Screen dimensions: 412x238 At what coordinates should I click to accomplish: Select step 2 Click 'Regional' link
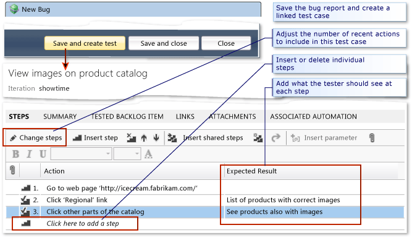(x=77, y=200)
